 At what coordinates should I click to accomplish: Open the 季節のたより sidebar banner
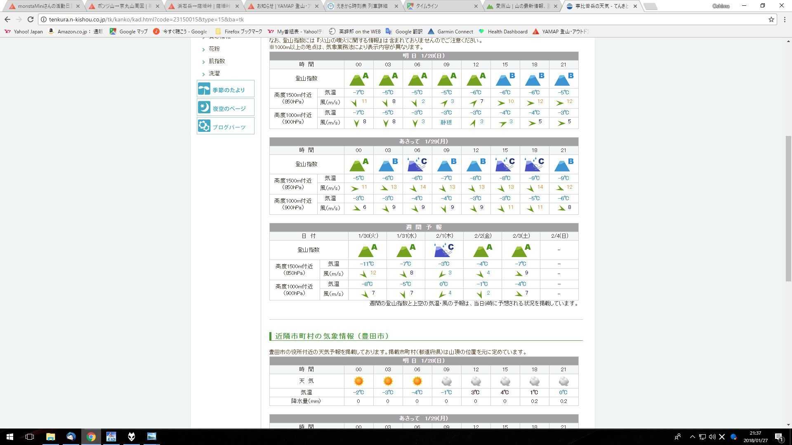point(225,89)
